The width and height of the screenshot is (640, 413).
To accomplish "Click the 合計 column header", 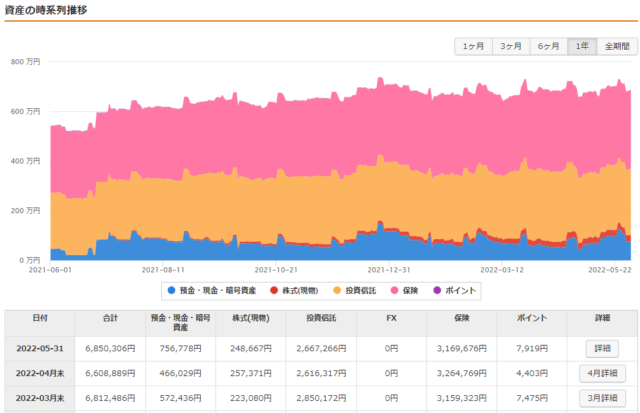I will click(108, 319).
